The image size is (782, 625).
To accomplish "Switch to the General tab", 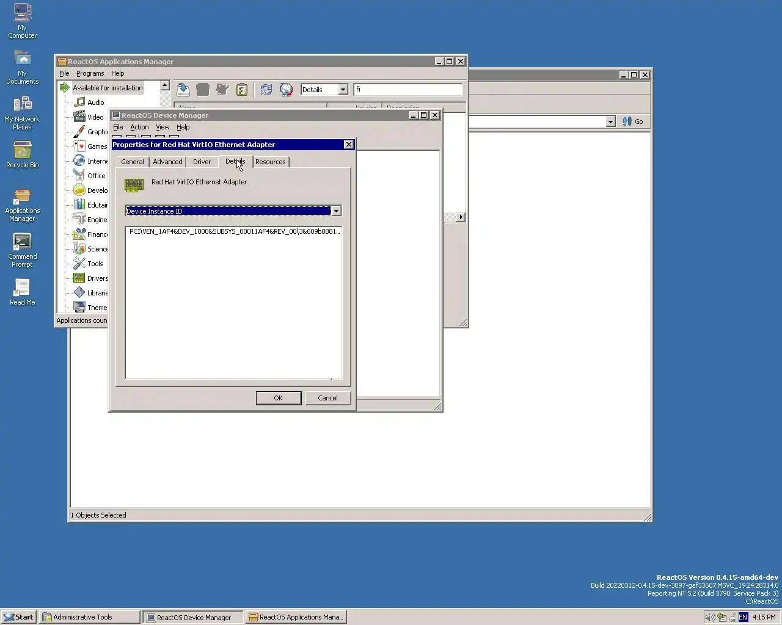I will (x=133, y=162).
